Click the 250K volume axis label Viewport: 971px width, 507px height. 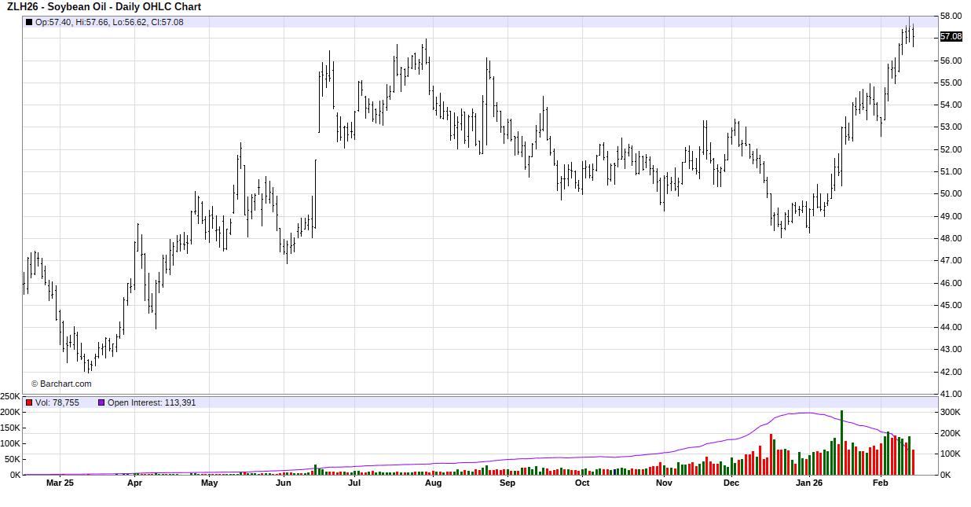click(x=10, y=396)
